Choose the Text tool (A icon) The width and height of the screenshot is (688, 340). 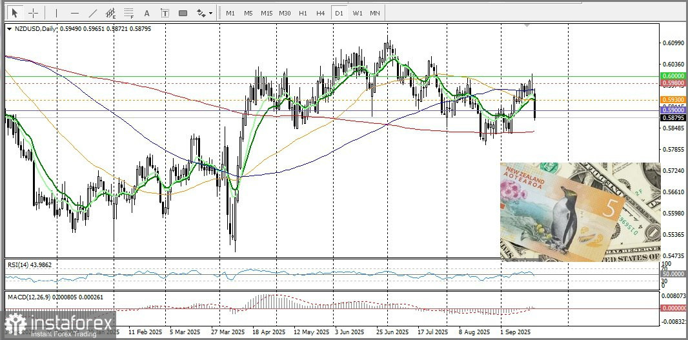(x=147, y=13)
